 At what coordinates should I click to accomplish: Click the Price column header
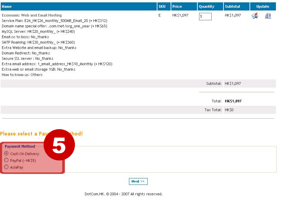(184, 6)
